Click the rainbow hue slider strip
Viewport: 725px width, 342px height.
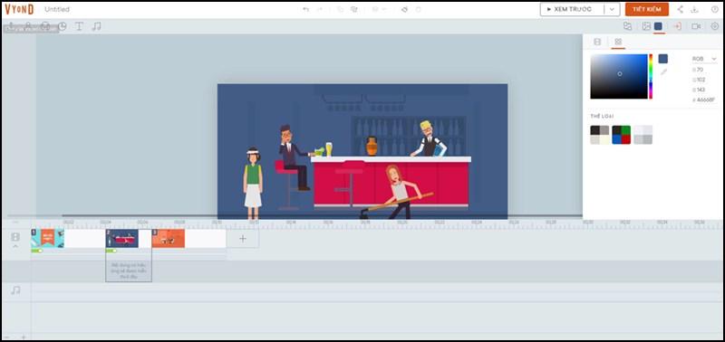(651, 76)
